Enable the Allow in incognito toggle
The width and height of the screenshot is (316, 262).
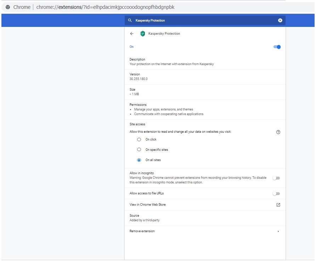pos(276,178)
